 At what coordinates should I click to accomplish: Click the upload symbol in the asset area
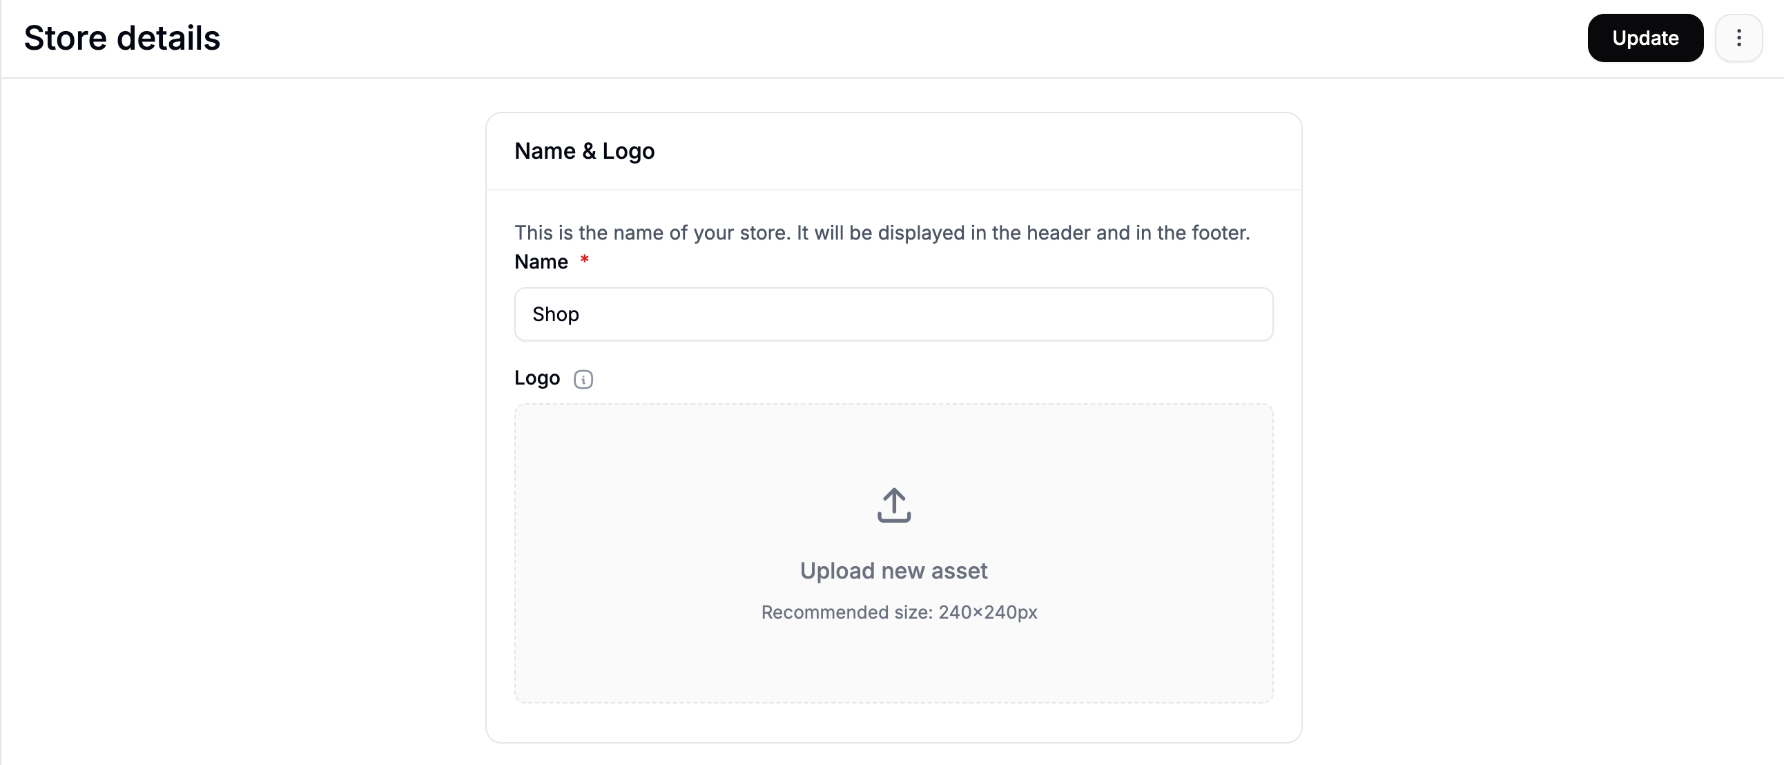pos(893,504)
